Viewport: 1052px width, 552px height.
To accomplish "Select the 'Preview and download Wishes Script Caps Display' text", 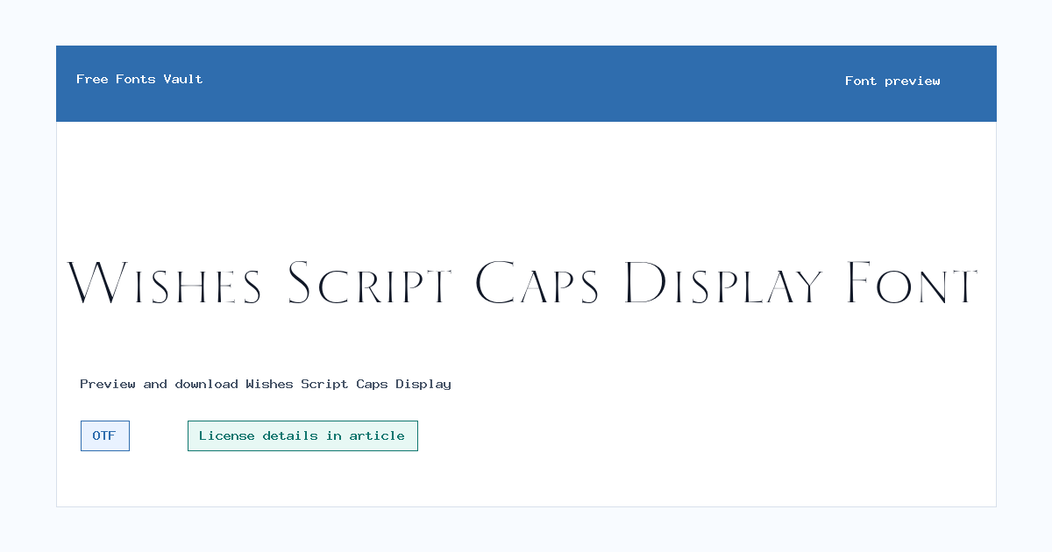I will [266, 384].
